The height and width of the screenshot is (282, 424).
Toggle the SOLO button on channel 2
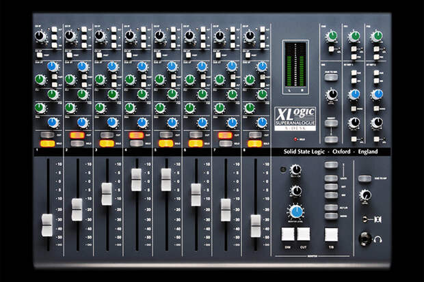pyautogui.click(x=77, y=143)
